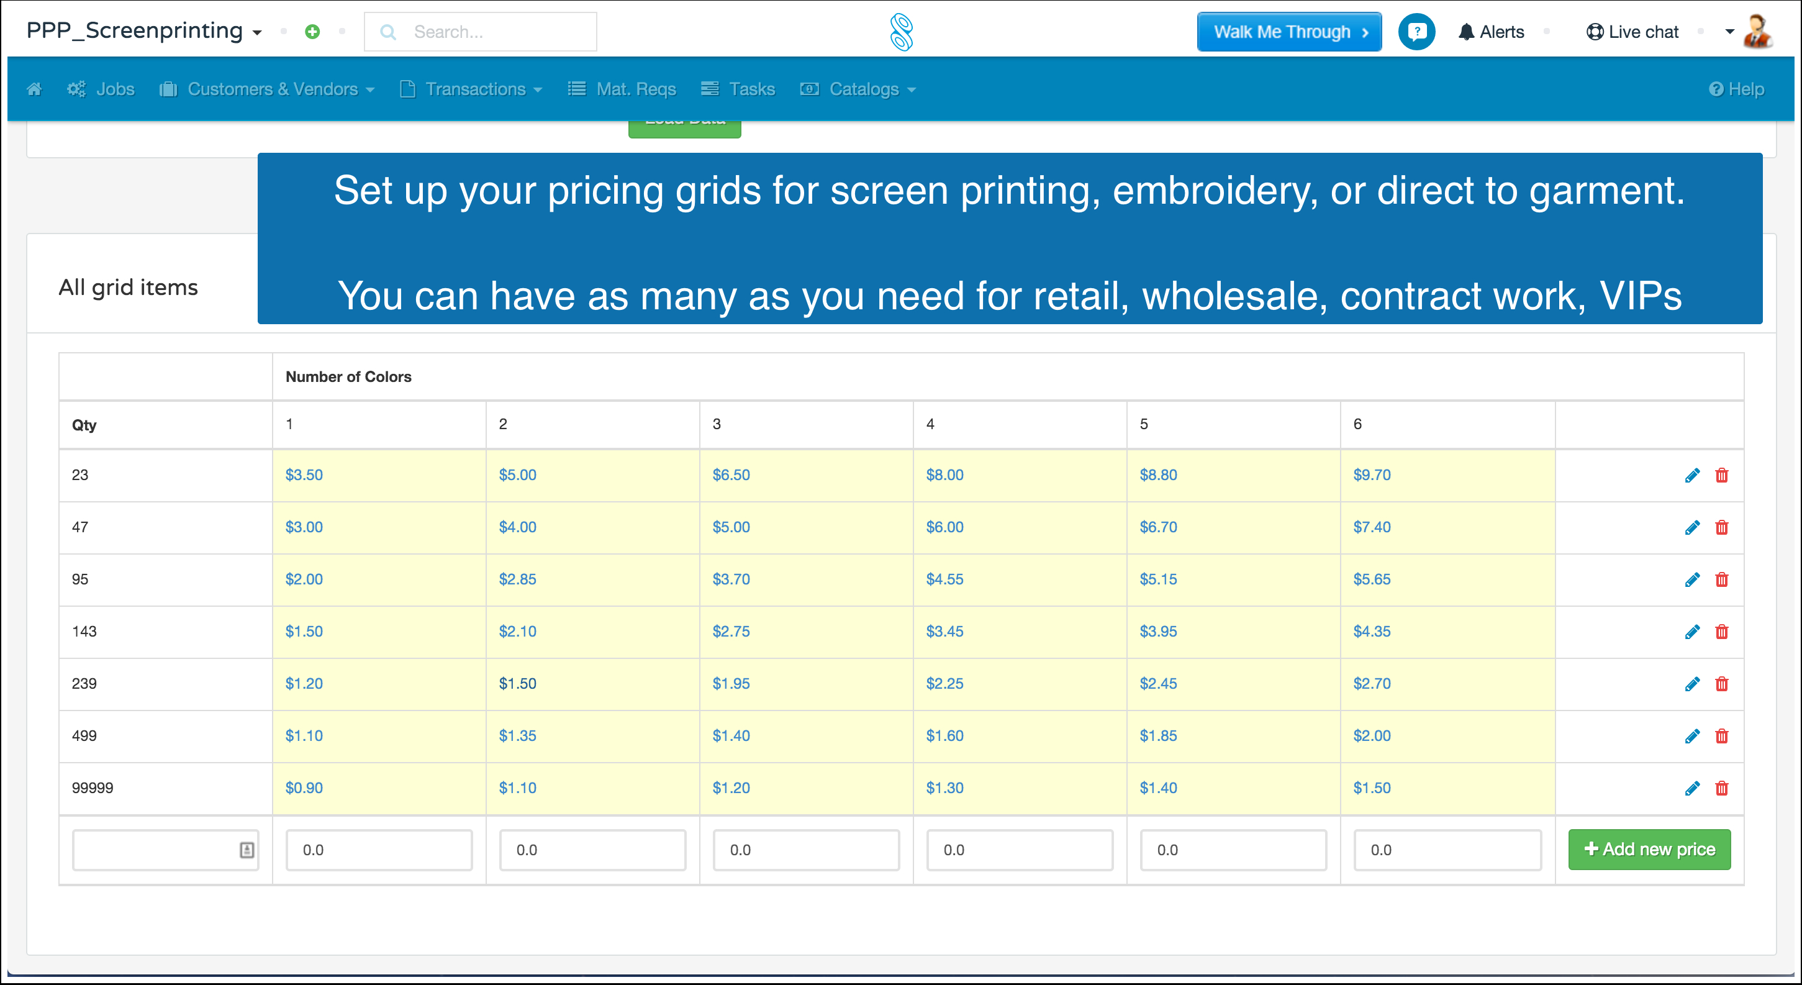Click the Add new price button

point(1649,849)
